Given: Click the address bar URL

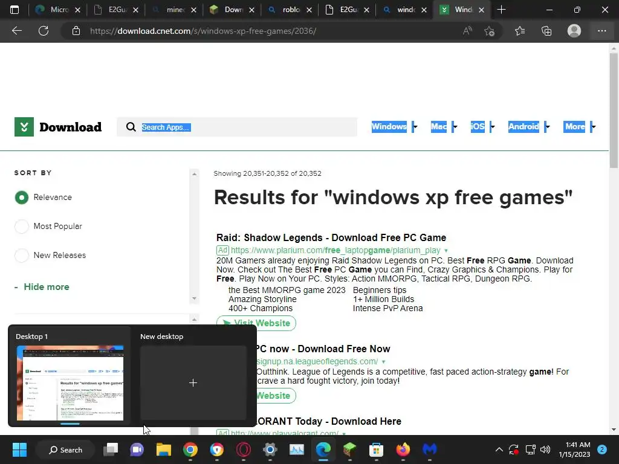Looking at the screenshot, I should click(203, 31).
